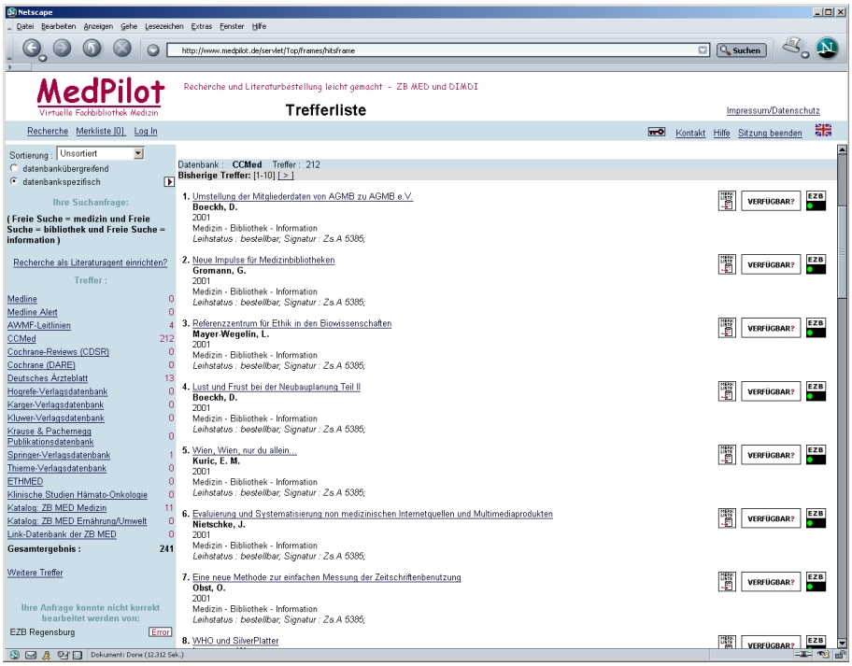852x666 pixels.
Task: Open the Recherche link
Action: [x=48, y=131]
